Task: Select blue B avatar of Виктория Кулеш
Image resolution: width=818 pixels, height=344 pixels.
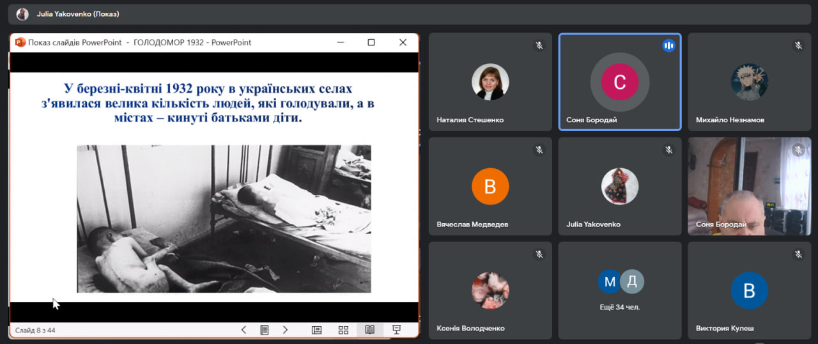Action: 749,290
